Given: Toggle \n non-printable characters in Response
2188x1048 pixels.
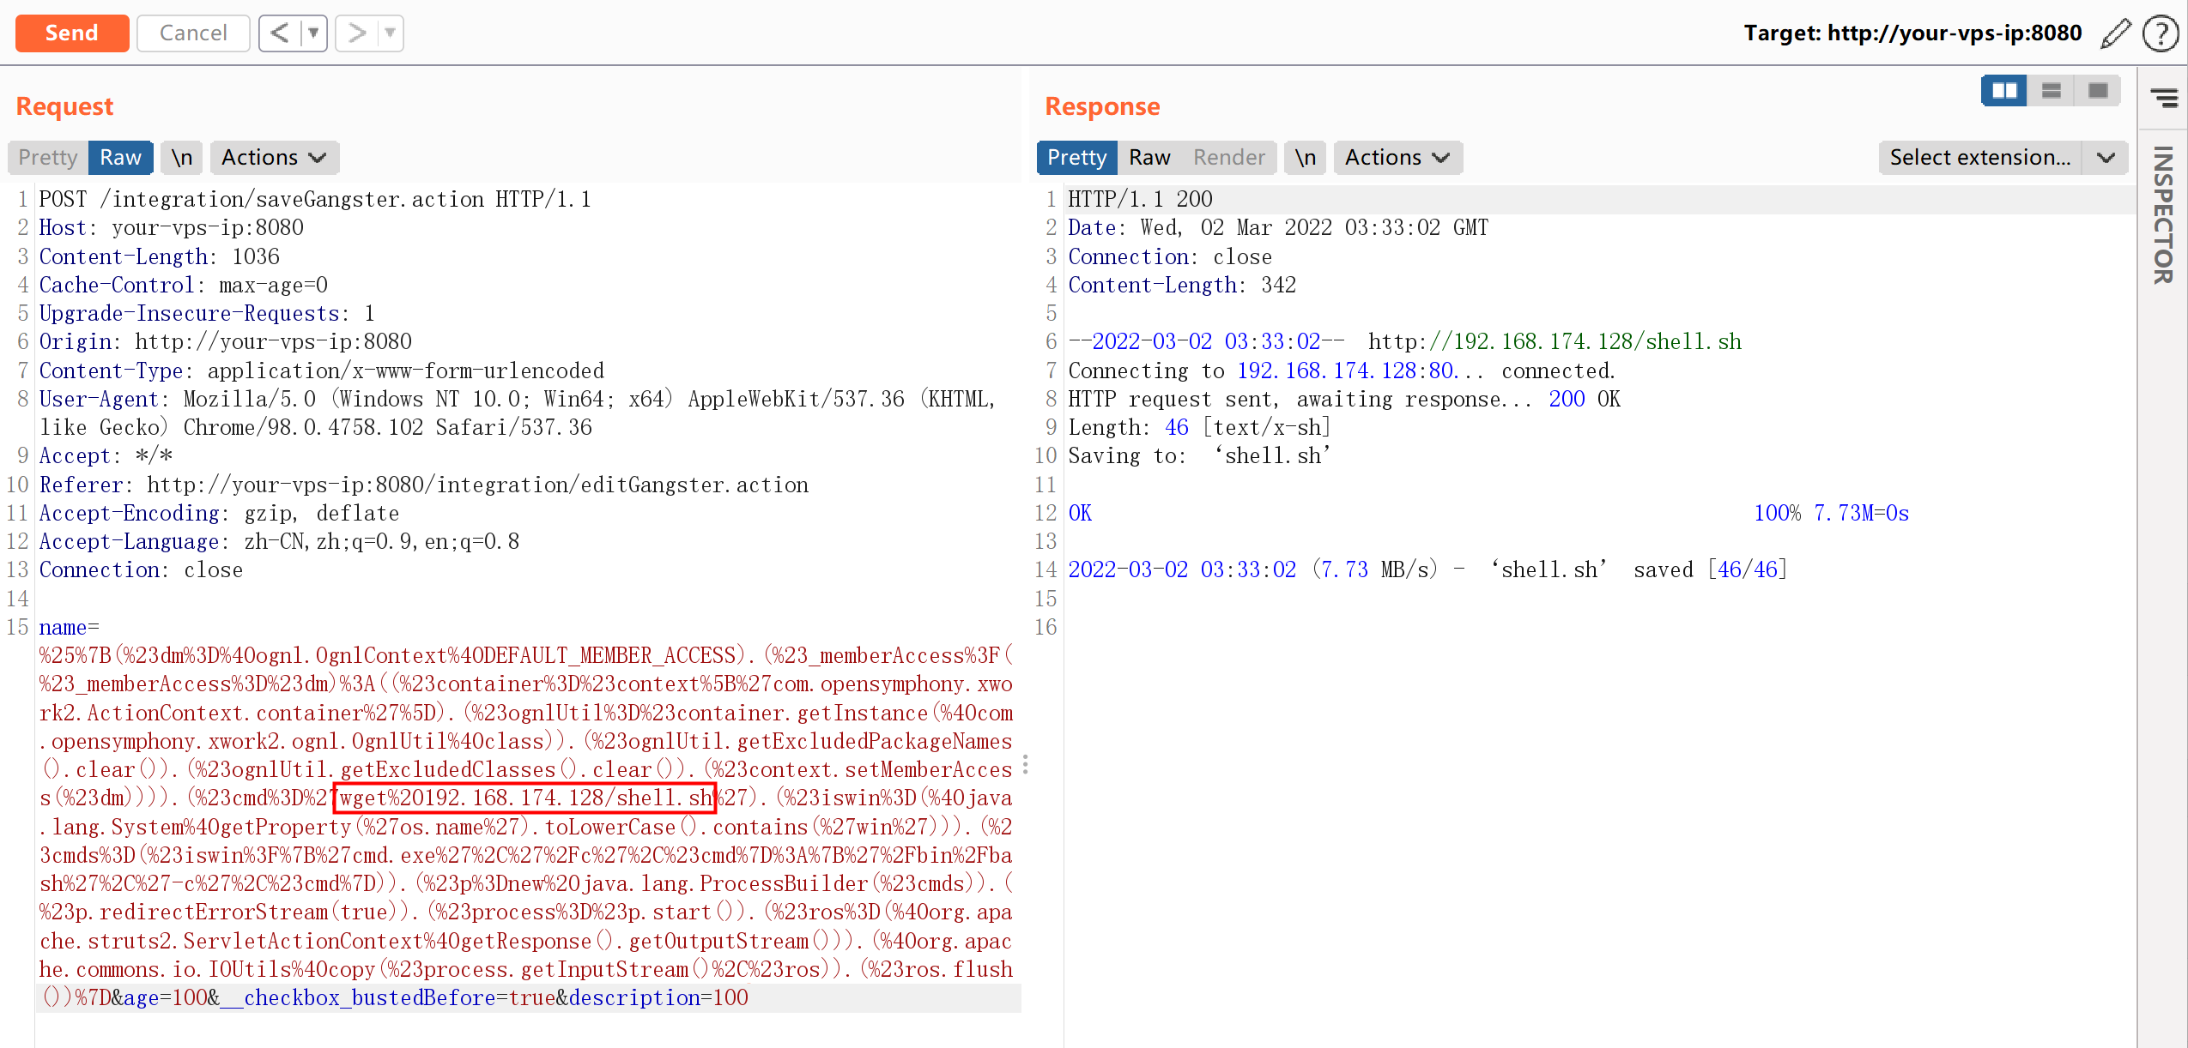Looking at the screenshot, I should [1305, 158].
